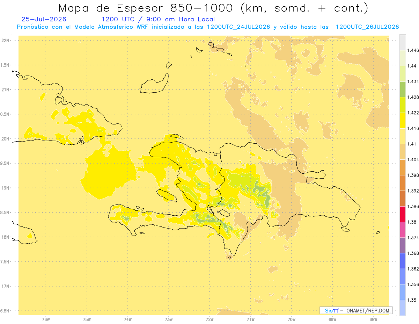The image size is (419, 324).
Task: Click the 8.5N latitude label
Action: [5, 213]
